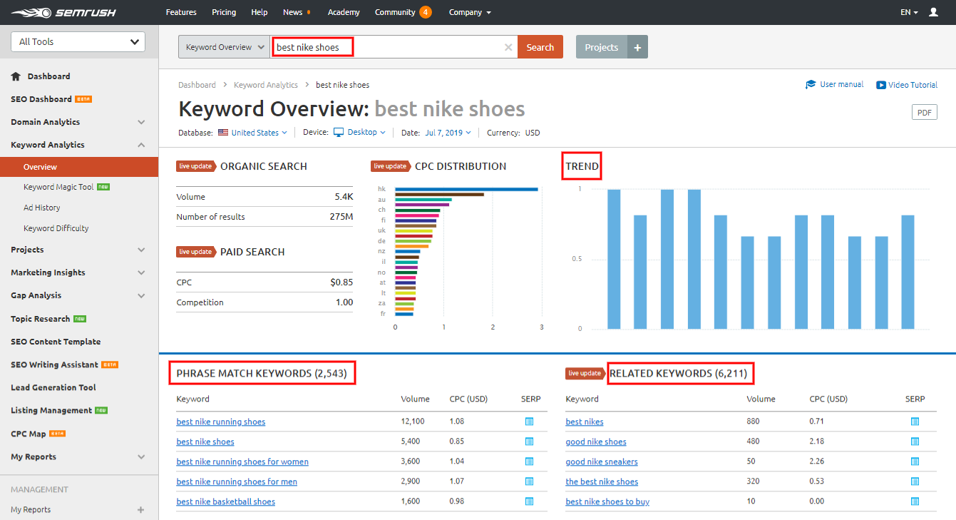
Task: Click the plus button beside Projects
Action: pyautogui.click(x=637, y=47)
